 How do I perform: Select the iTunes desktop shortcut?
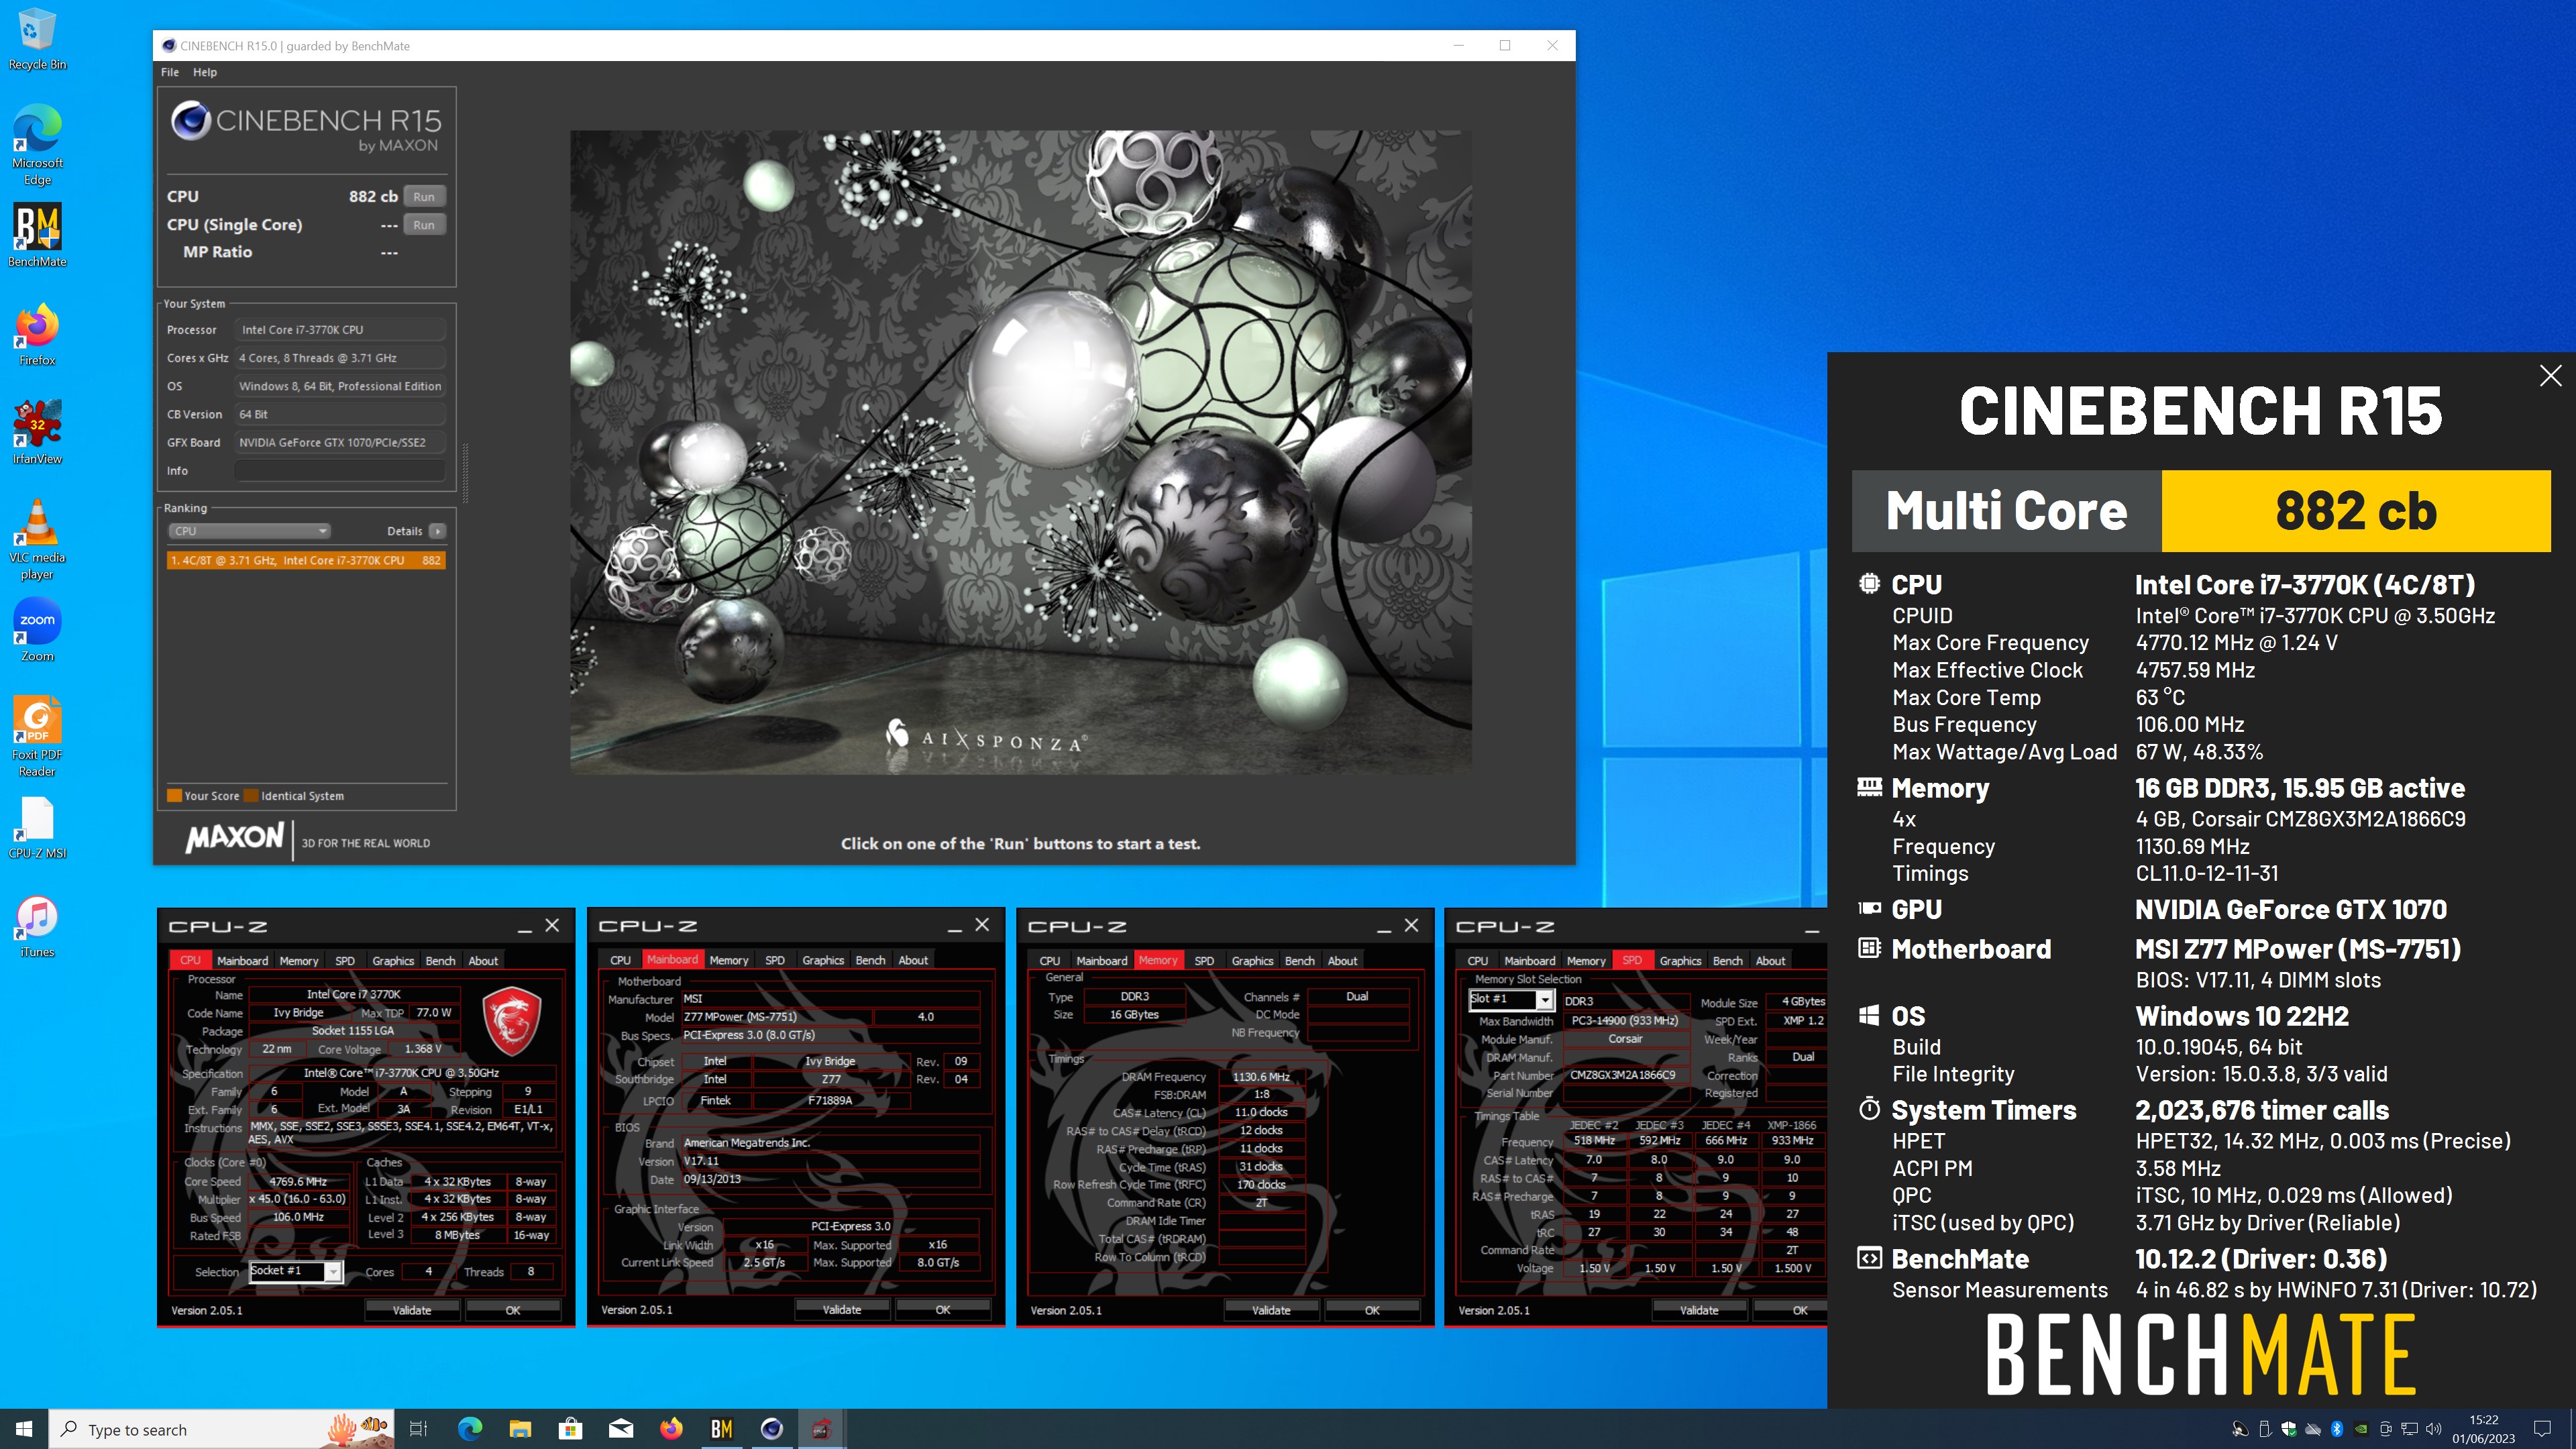(x=37, y=927)
